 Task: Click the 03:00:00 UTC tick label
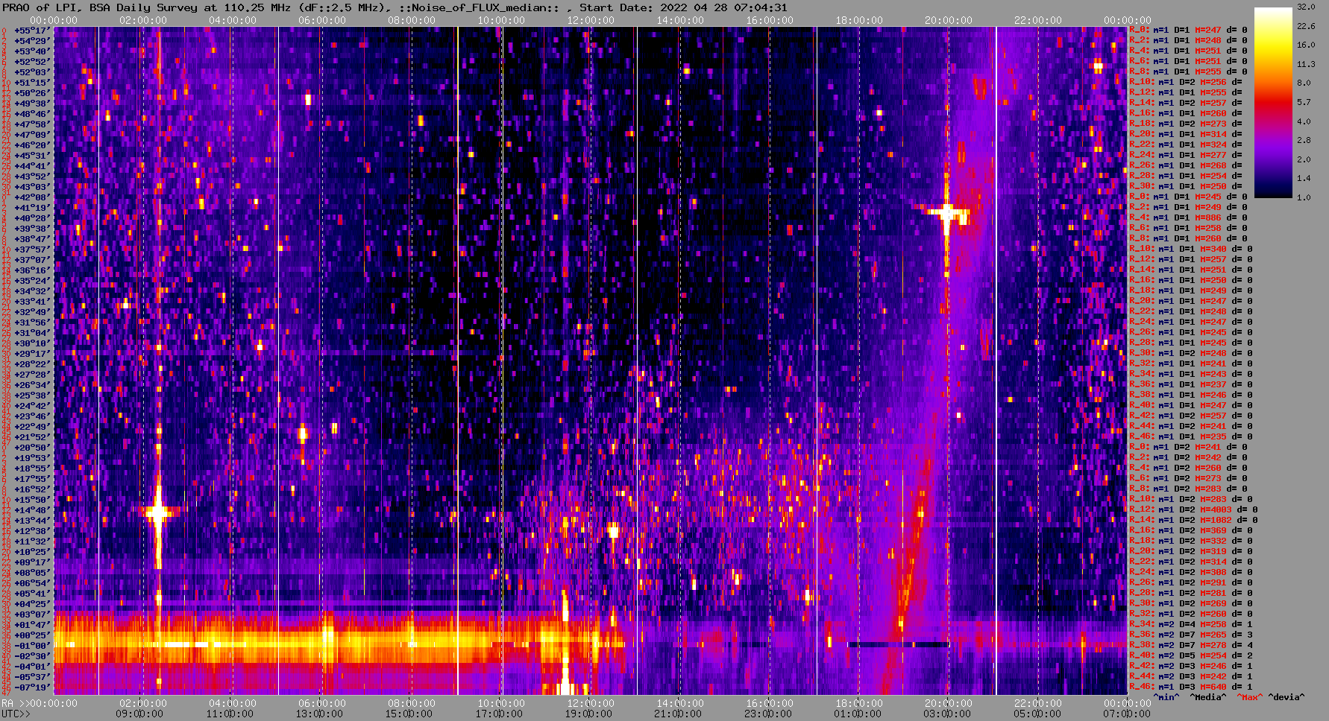click(946, 714)
